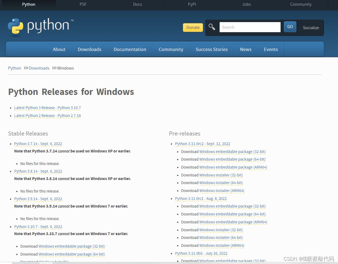Open the Downloads navigation menu

coord(90,49)
